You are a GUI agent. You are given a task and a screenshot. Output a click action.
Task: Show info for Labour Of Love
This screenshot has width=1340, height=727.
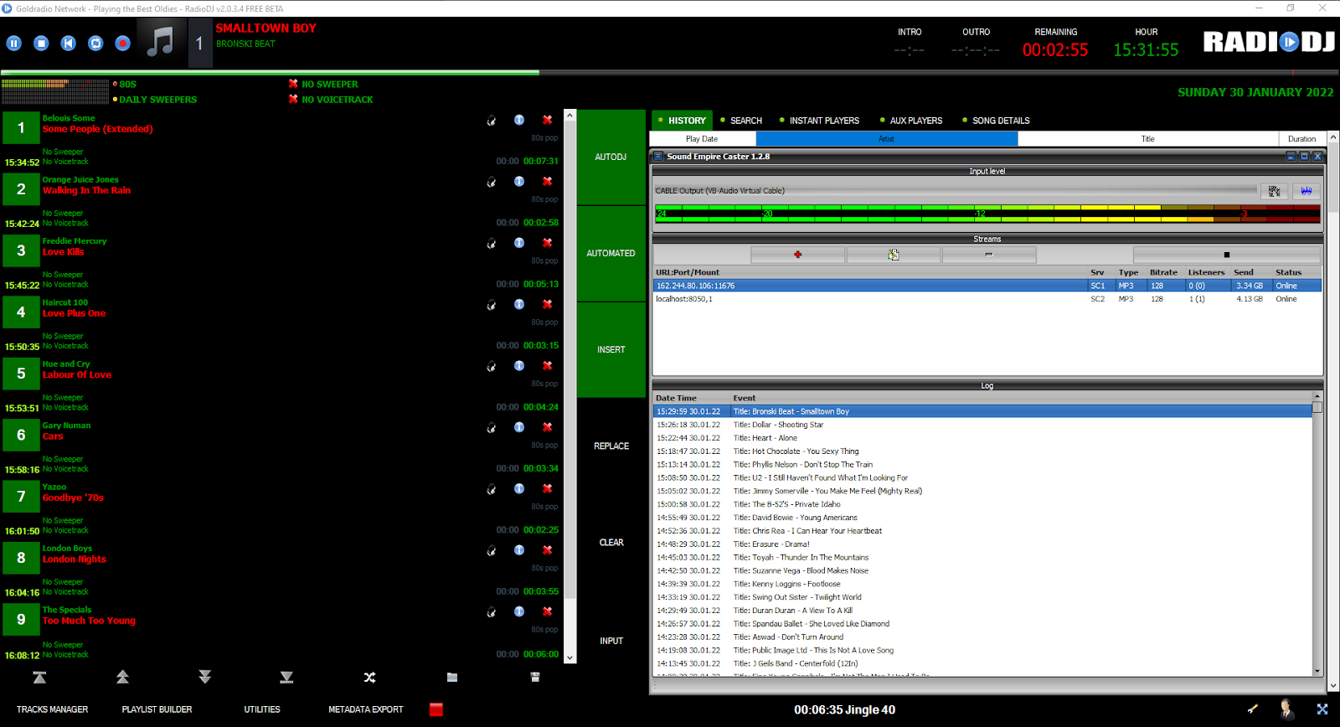tap(519, 366)
